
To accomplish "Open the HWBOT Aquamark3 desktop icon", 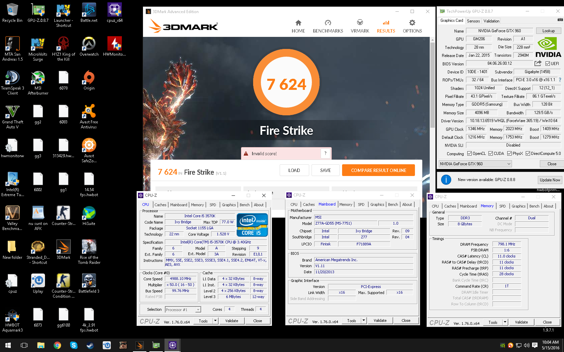I will click(x=12, y=320).
